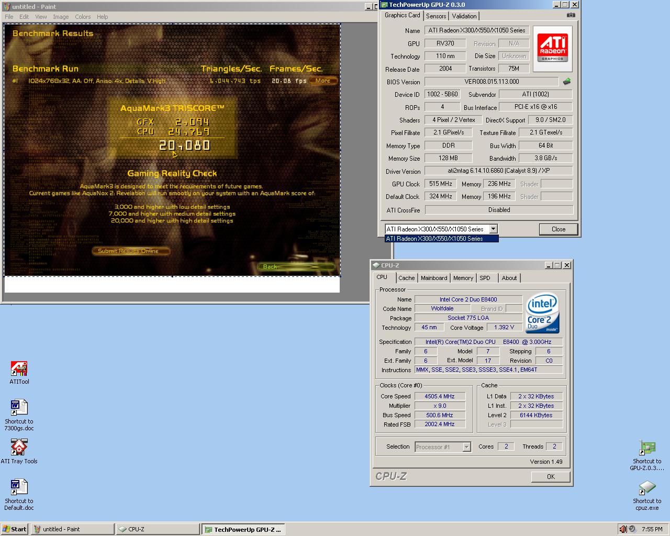Select the CPU tab in CPU-Z
The image size is (670, 536).
pyautogui.click(x=382, y=277)
